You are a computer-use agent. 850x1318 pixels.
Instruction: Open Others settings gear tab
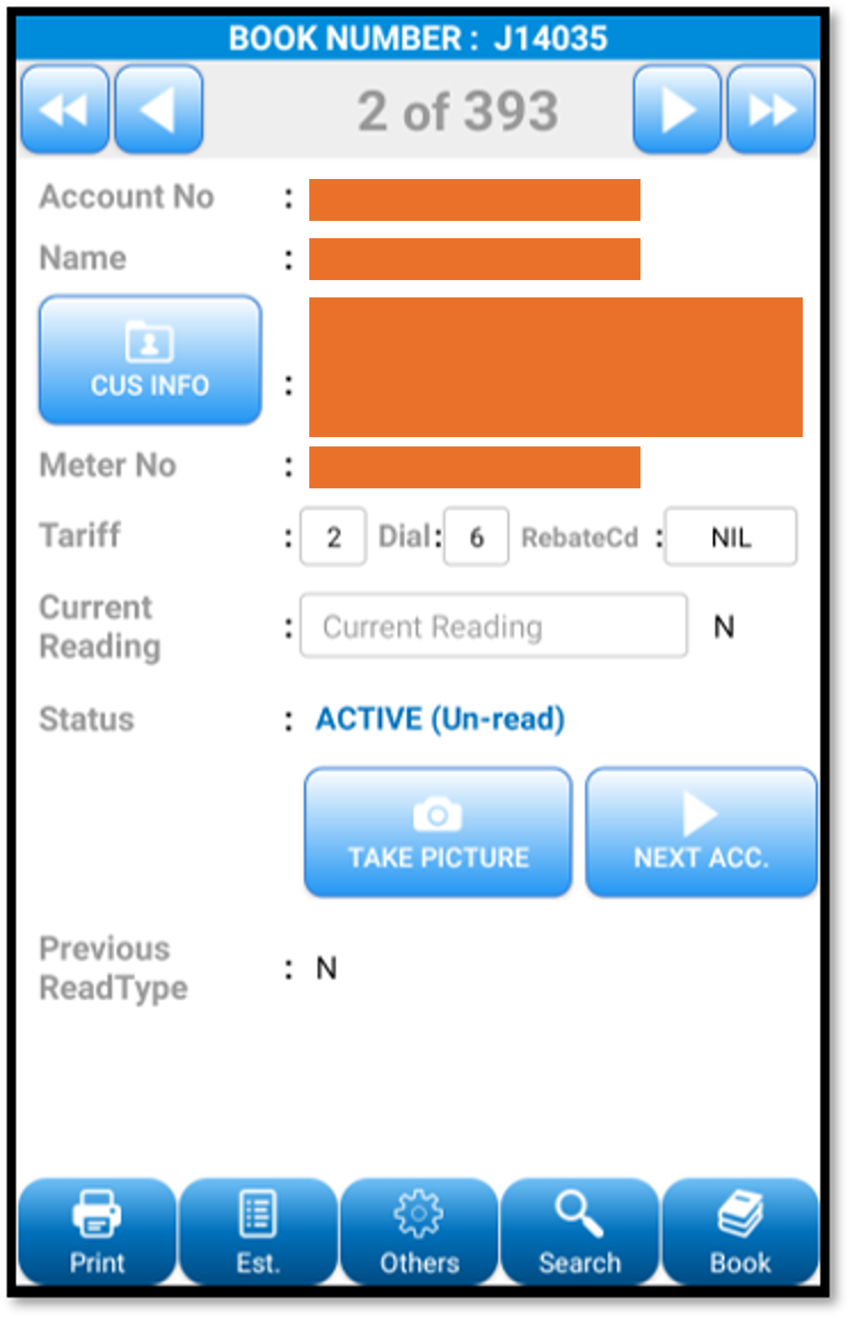click(419, 1232)
